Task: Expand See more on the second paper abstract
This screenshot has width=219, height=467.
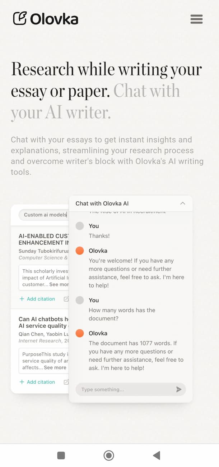Action: (56, 367)
